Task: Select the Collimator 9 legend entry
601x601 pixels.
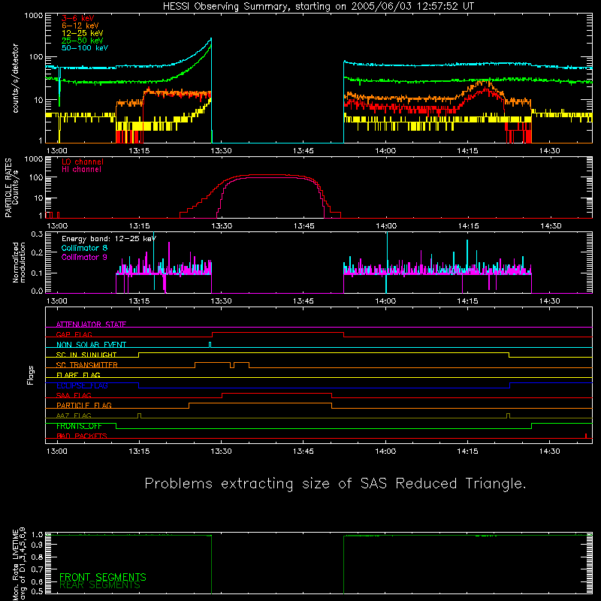Action: click(84, 257)
